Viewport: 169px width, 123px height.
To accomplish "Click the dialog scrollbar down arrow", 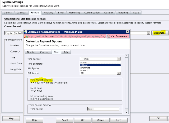I will 126,112.
